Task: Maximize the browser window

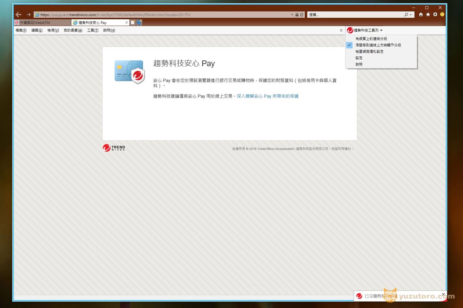Action: click(x=427, y=7)
